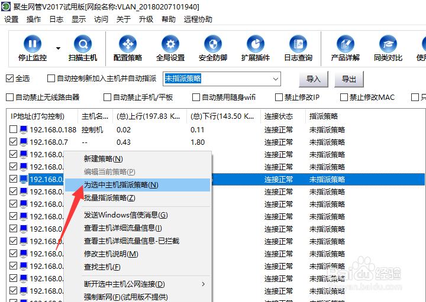Viewport: 426px width, 302px height.
Task: Open the 远程协助 menu
Action: tap(198, 20)
